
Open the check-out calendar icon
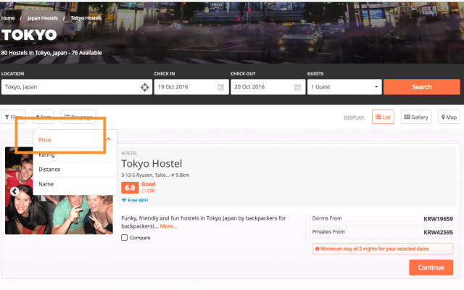297,87
